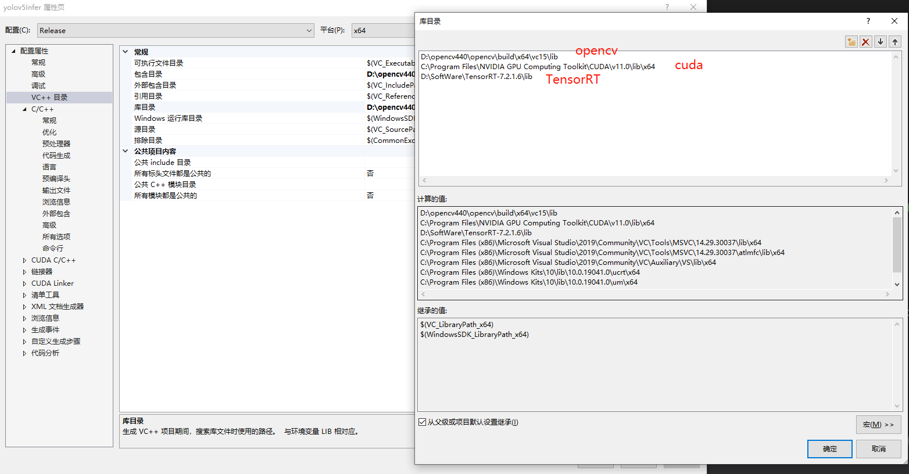The height and width of the screenshot is (474, 909).
Task: Click $(WindowsSDK_LibraryPath_x64) inherited value
Action: point(474,335)
